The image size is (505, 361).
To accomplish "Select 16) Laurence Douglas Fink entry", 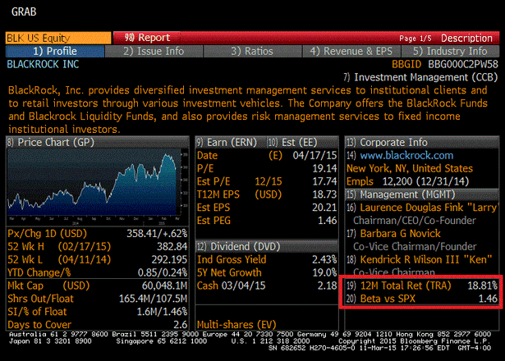I will coord(422,208).
